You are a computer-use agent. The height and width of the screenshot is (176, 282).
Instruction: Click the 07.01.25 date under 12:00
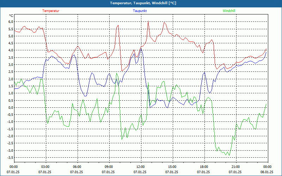point(140,172)
